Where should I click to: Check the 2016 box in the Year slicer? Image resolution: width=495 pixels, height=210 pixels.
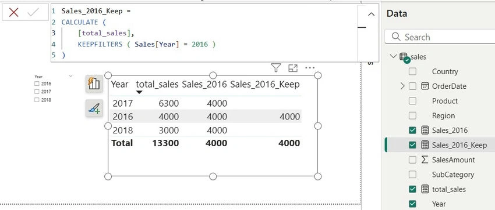pyautogui.click(x=37, y=84)
